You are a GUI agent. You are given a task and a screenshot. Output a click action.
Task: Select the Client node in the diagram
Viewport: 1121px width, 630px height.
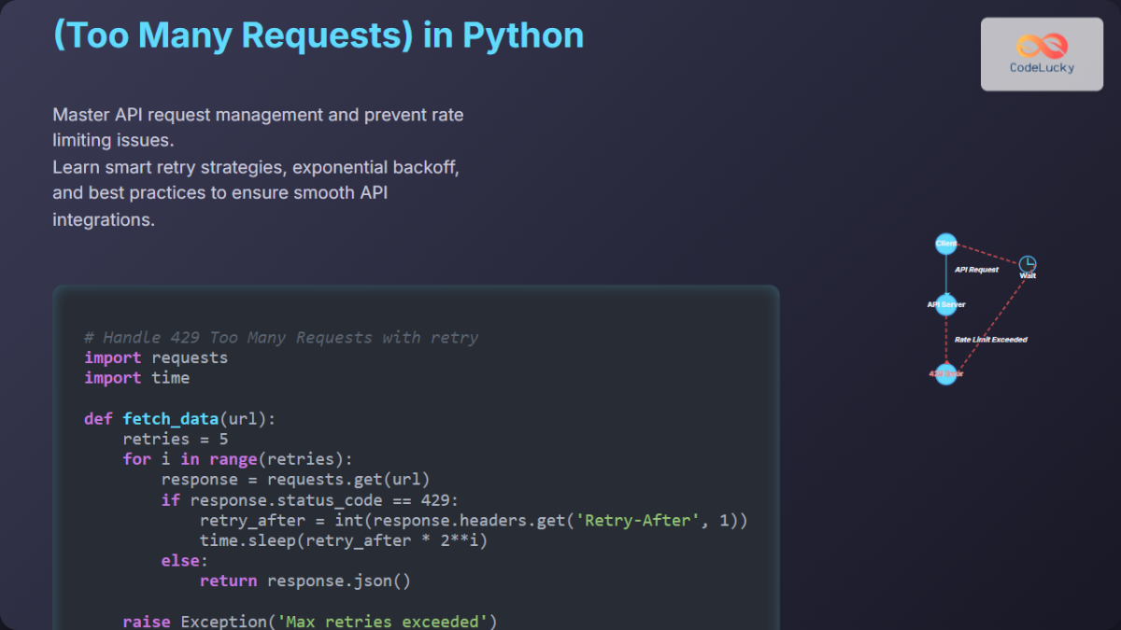[x=945, y=243]
